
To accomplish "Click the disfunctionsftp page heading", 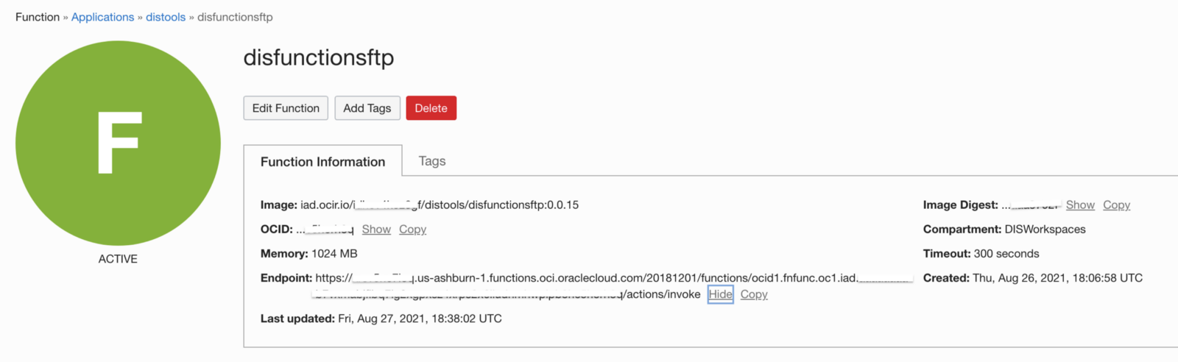I will [318, 57].
